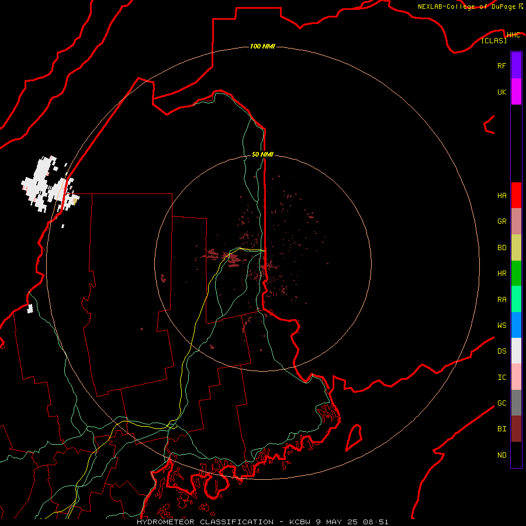526x526 pixels.
Task: Click the [CLAS] units label
Action: click(494, 40)
